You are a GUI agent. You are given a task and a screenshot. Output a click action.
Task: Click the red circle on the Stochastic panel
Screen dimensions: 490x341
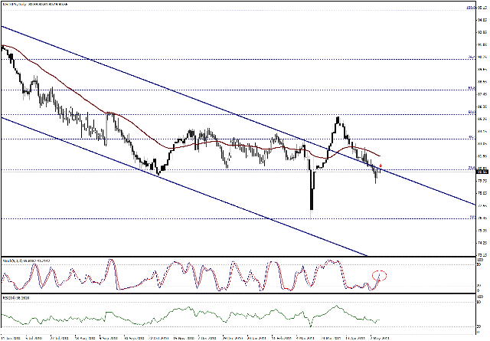pos(381,275)
